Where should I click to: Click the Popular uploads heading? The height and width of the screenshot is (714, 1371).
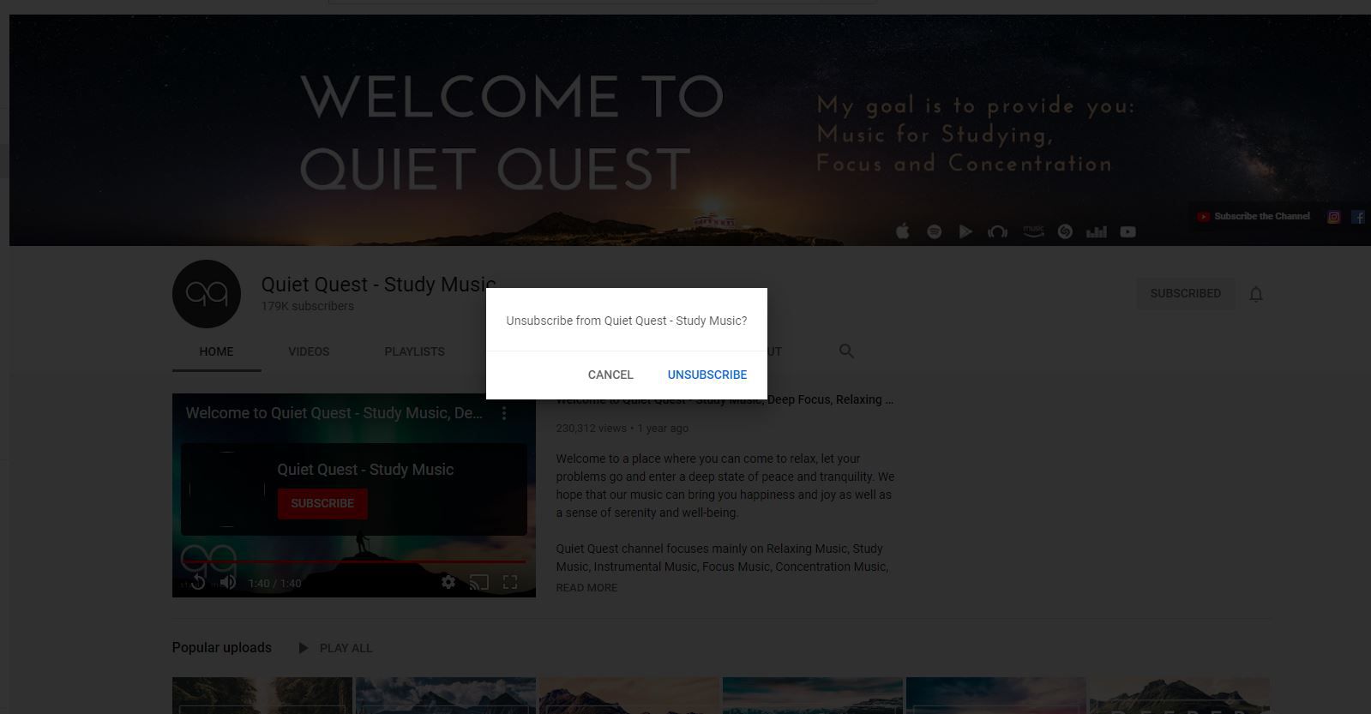(221, 648)
